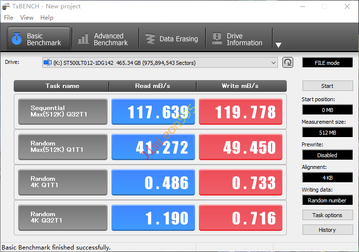Click the Task options button
The width and height of the screenshot is (359, 252).
click(x=327, y=215)
